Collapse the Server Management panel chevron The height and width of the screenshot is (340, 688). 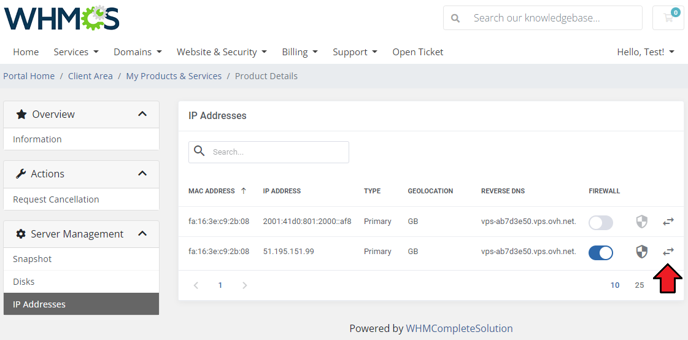click(x=142, y=234)
